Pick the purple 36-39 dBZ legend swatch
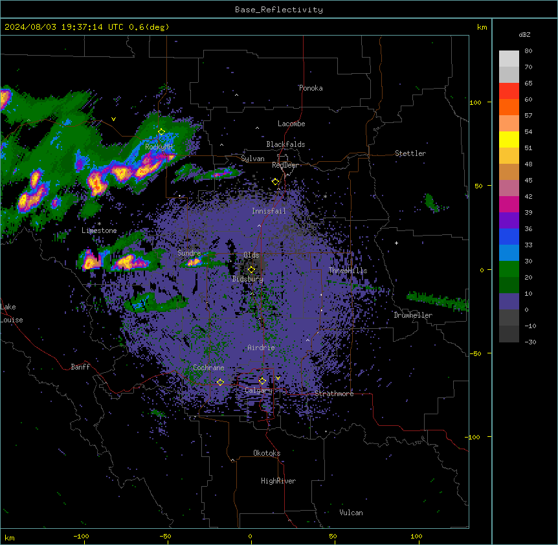This screenshot has height=545, width=558. pyautogui.click(x=509, y=221)
